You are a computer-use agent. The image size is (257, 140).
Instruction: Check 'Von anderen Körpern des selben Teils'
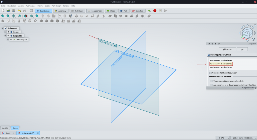pyautogui.click(x=212, y=81)
